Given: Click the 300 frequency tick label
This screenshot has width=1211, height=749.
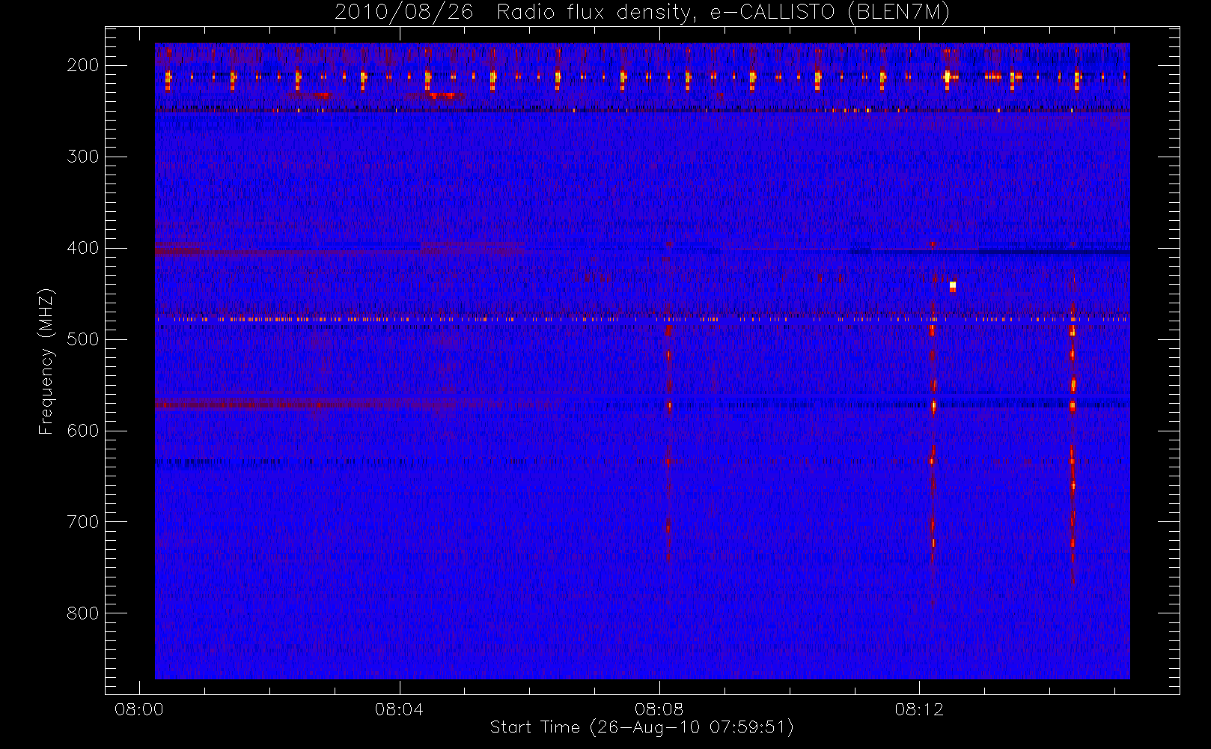Looking at the screenshot, I should tap(83, 157).
